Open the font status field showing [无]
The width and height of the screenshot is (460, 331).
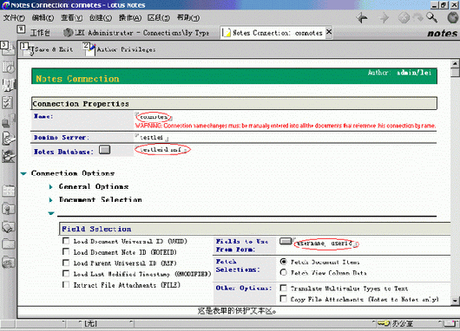tap(101, 323)
